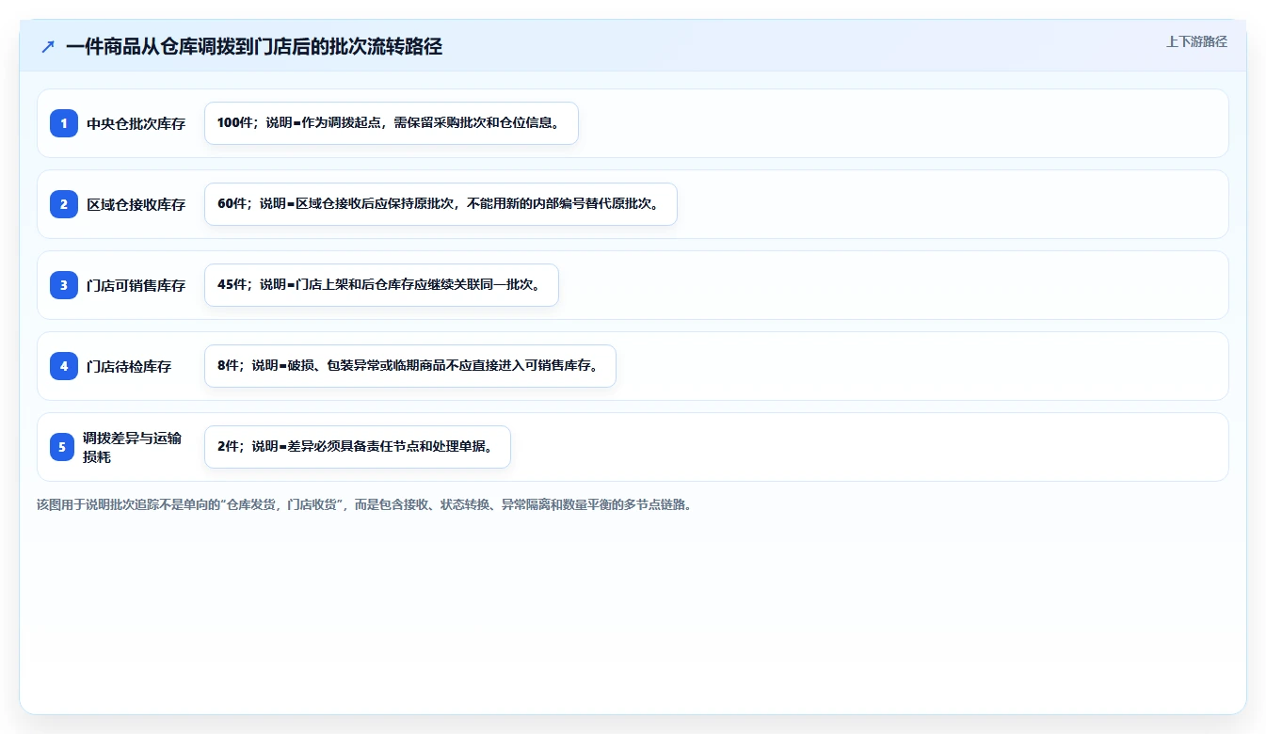
Task: Click the footnote starting 该图用于说明批次追踪
Action: pyautogui.click(x=365, y=504)
